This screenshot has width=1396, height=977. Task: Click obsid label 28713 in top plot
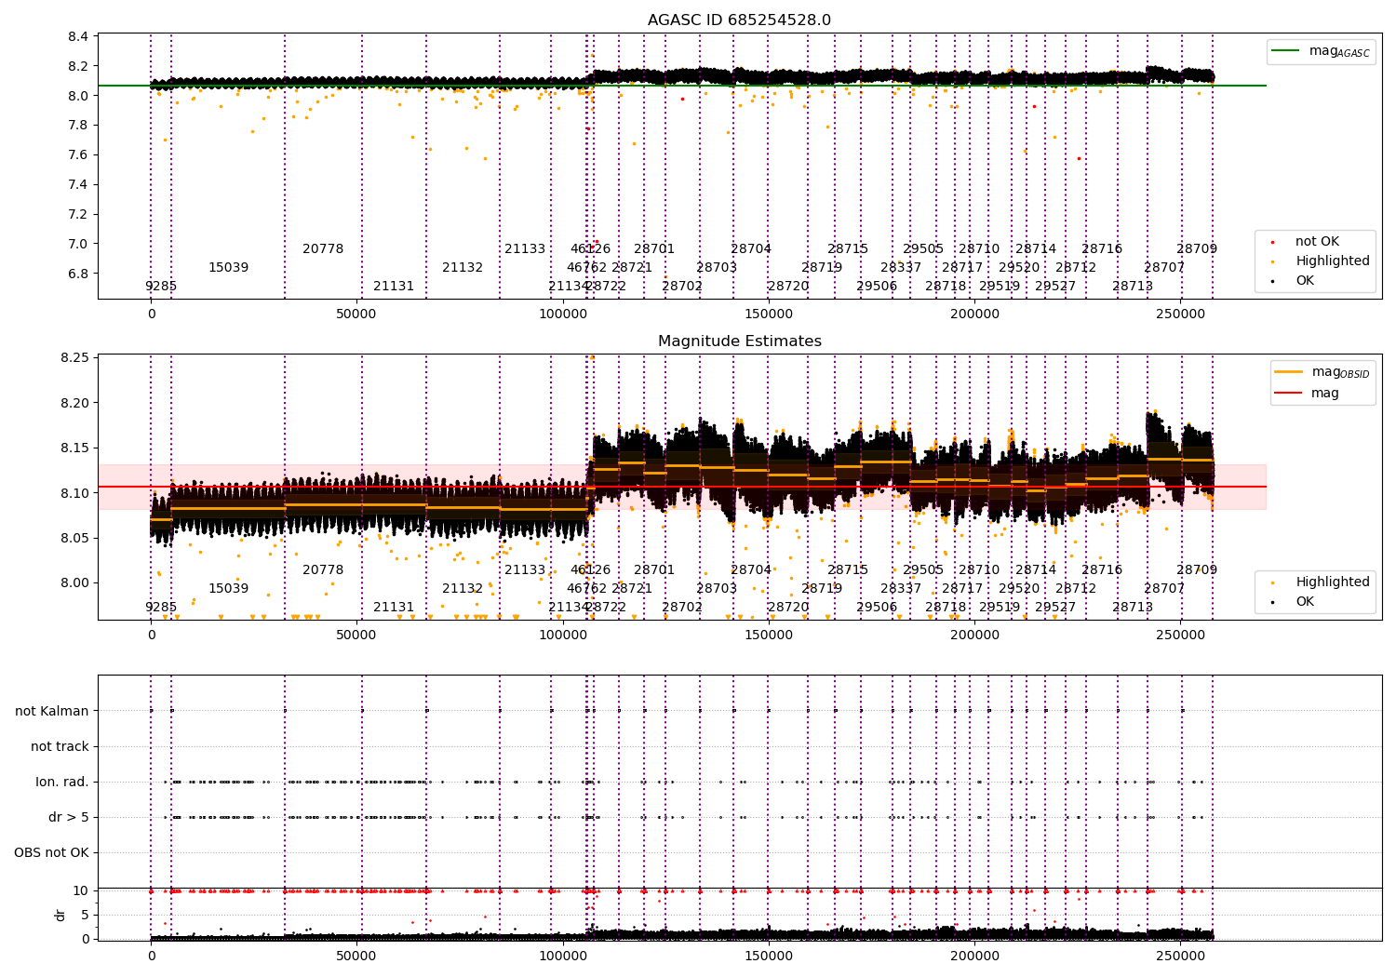click(x=1133, y=286)
